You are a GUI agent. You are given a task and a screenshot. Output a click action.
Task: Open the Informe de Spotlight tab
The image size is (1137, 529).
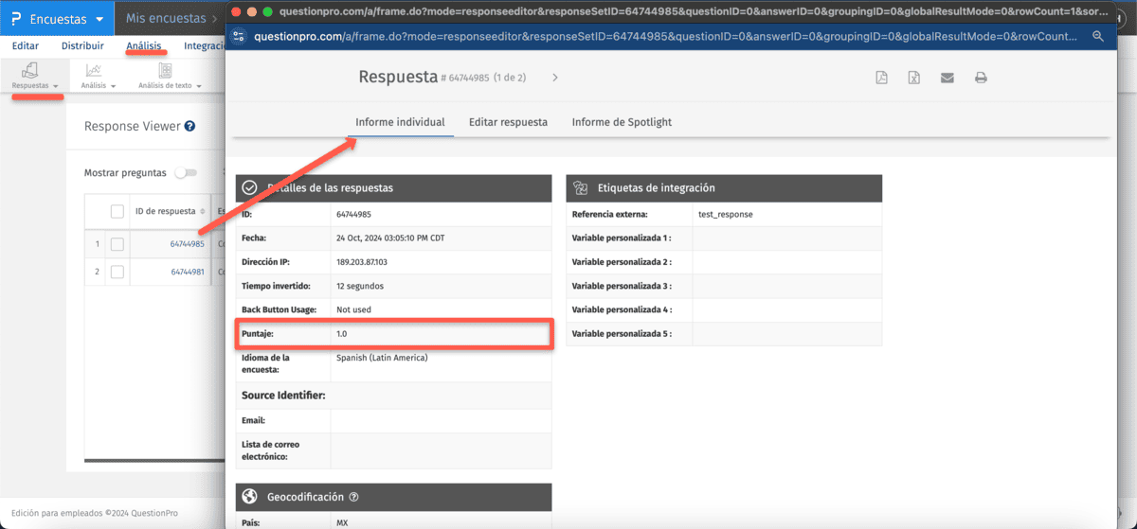tap(622, 122)
